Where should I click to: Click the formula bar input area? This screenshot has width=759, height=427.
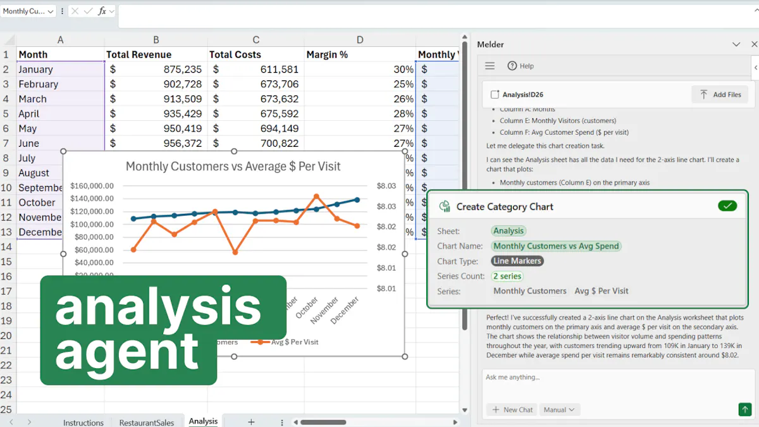(438, 15)
